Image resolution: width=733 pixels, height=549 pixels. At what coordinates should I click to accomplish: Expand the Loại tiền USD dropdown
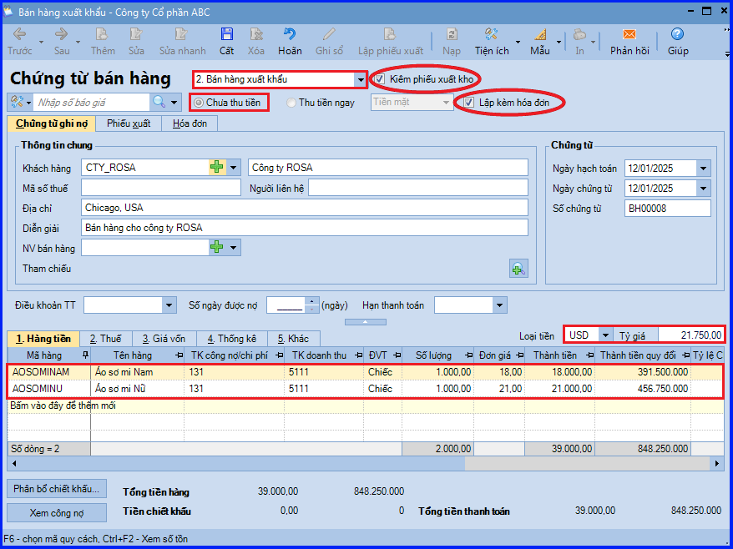605,335
